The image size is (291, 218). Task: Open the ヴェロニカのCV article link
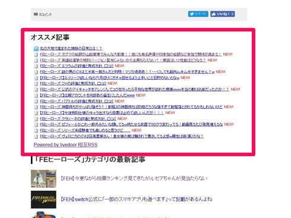(122, 137)
